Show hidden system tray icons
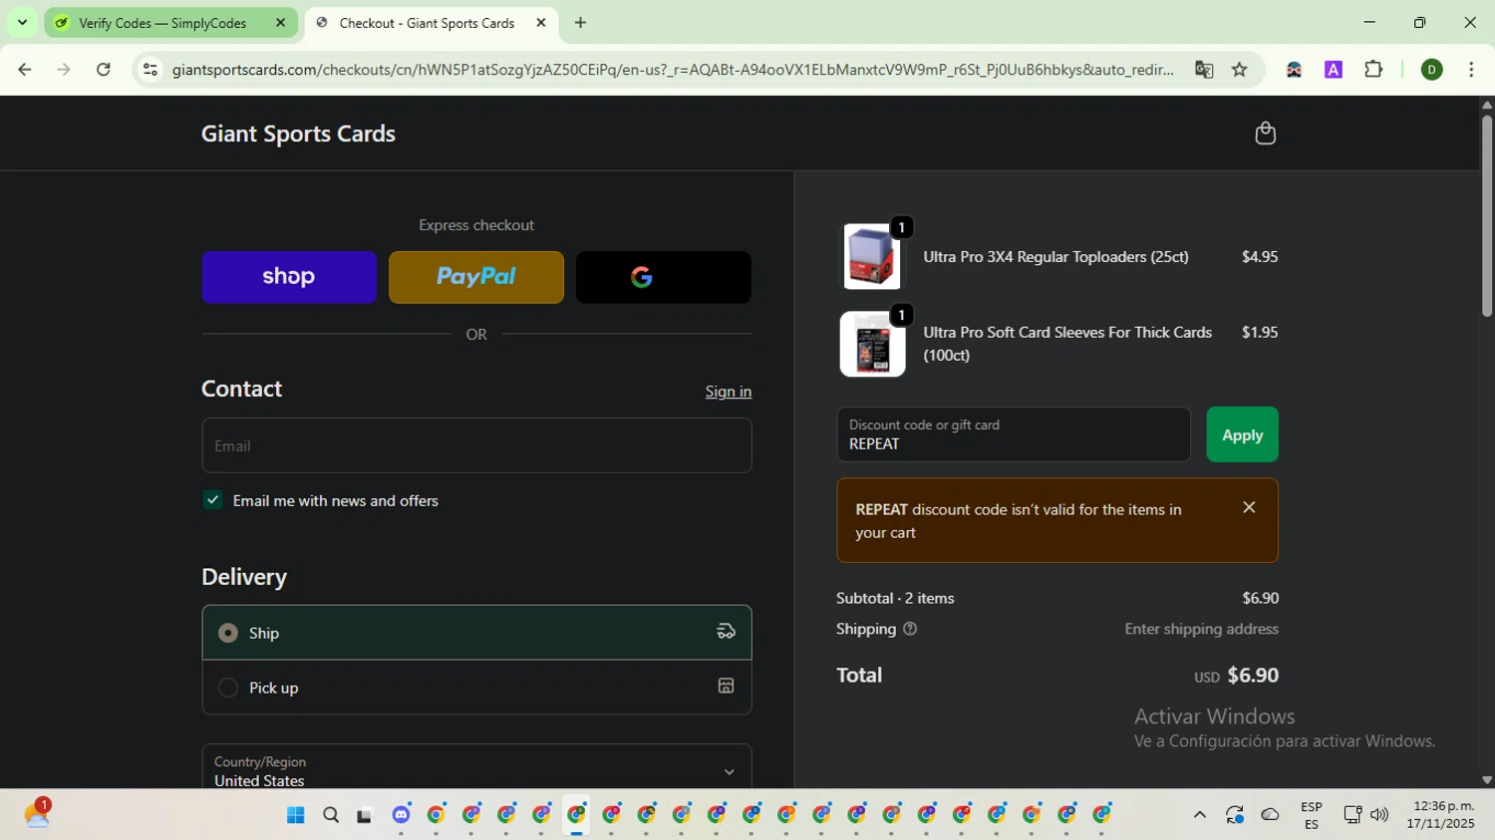Viewport: 1495px width, 840px height. tap(1200, 815)
